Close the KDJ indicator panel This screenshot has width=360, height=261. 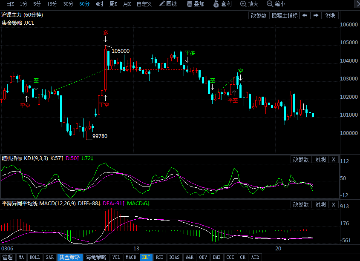point(334,159)
